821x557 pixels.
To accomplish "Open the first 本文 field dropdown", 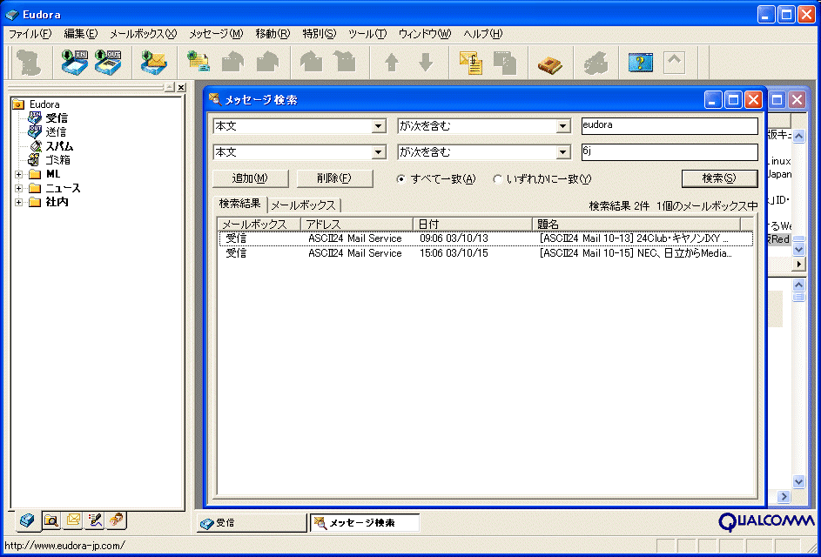I will pos(378,126).
